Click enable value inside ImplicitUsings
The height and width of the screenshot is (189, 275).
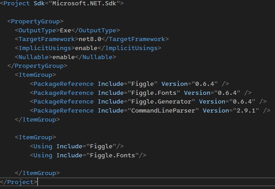click(86, 48)
